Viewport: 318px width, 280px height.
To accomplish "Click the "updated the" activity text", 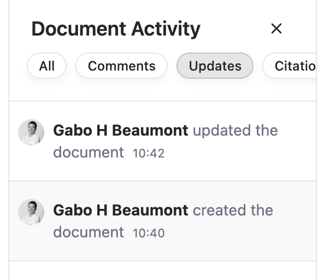I will 235,130.
